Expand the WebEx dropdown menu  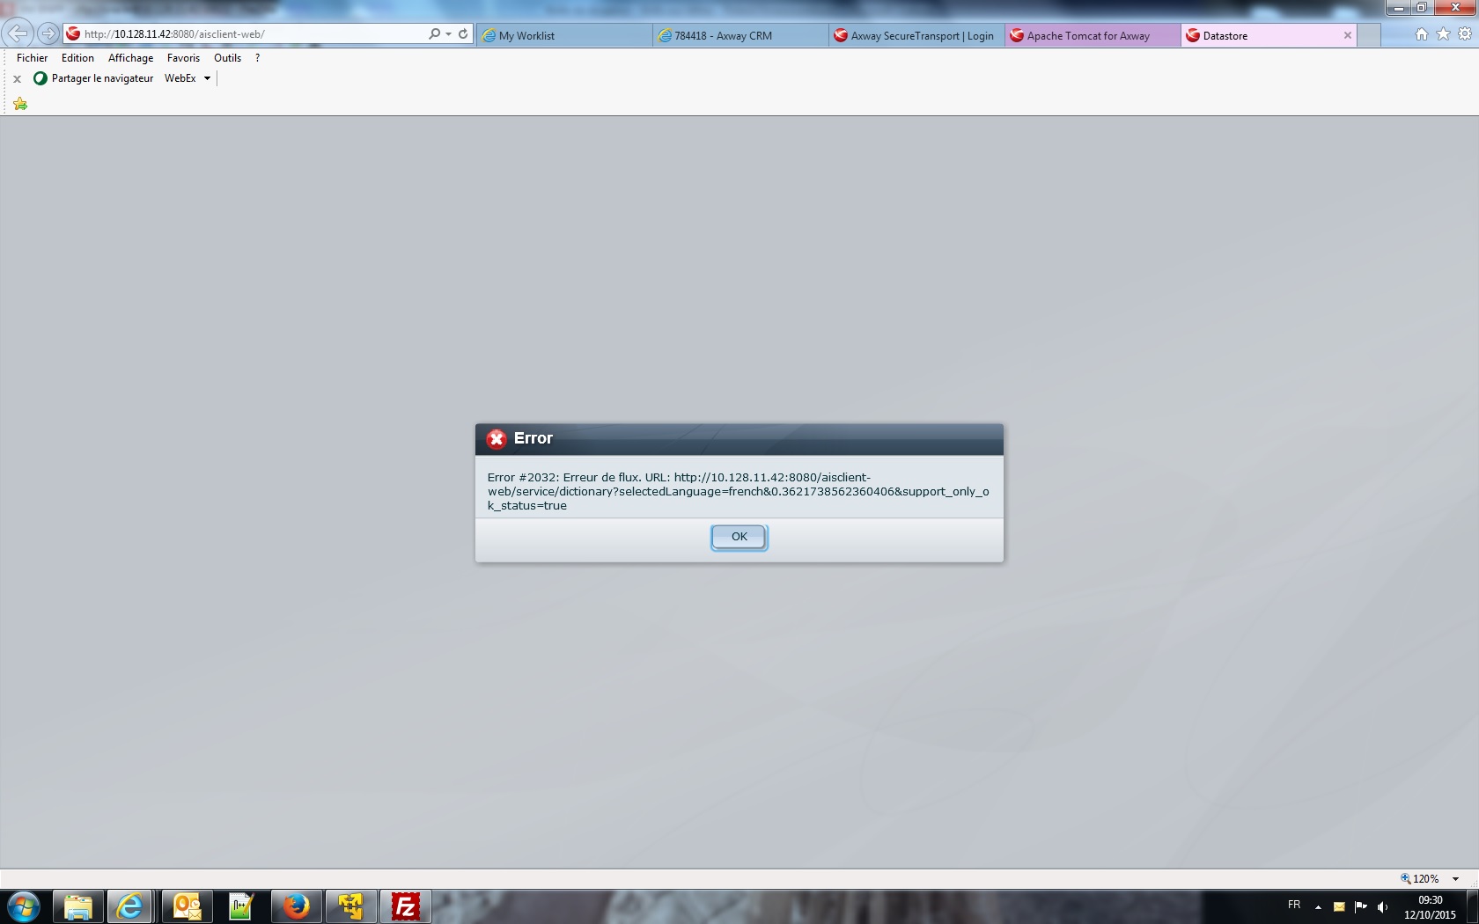pos(207,78)
